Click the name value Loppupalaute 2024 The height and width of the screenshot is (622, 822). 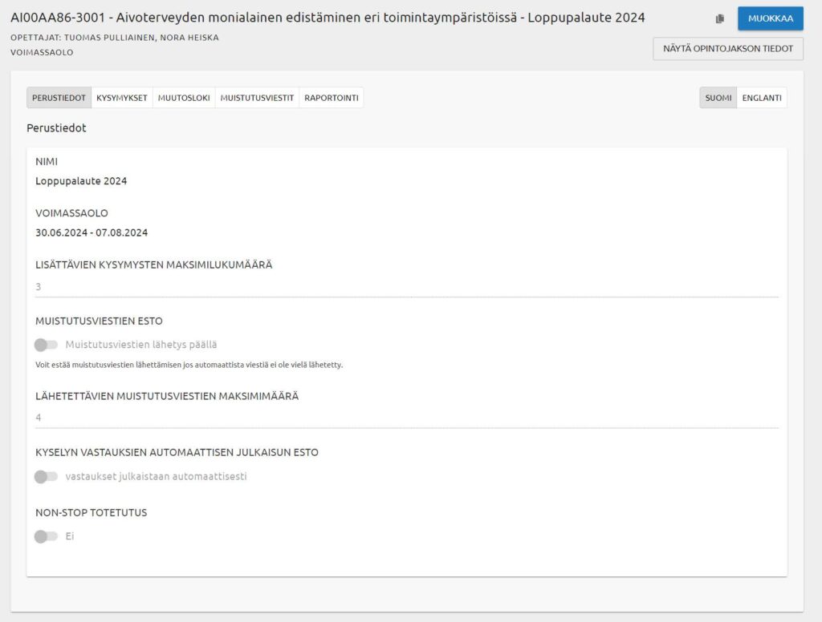81,181
